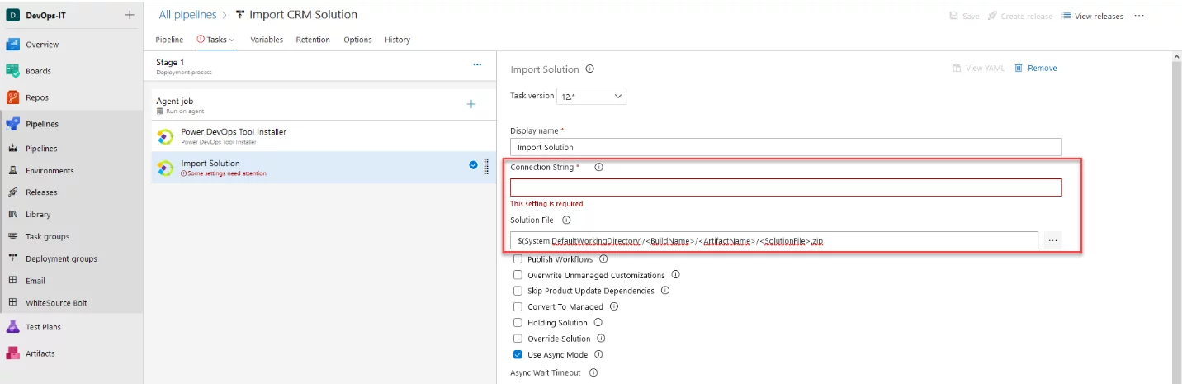
Task: Remove the Import Solution task
Action: [x=1036, y=69]
